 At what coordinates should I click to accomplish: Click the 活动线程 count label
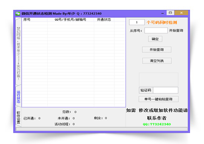pyautogui.click(x=64, y=124)
